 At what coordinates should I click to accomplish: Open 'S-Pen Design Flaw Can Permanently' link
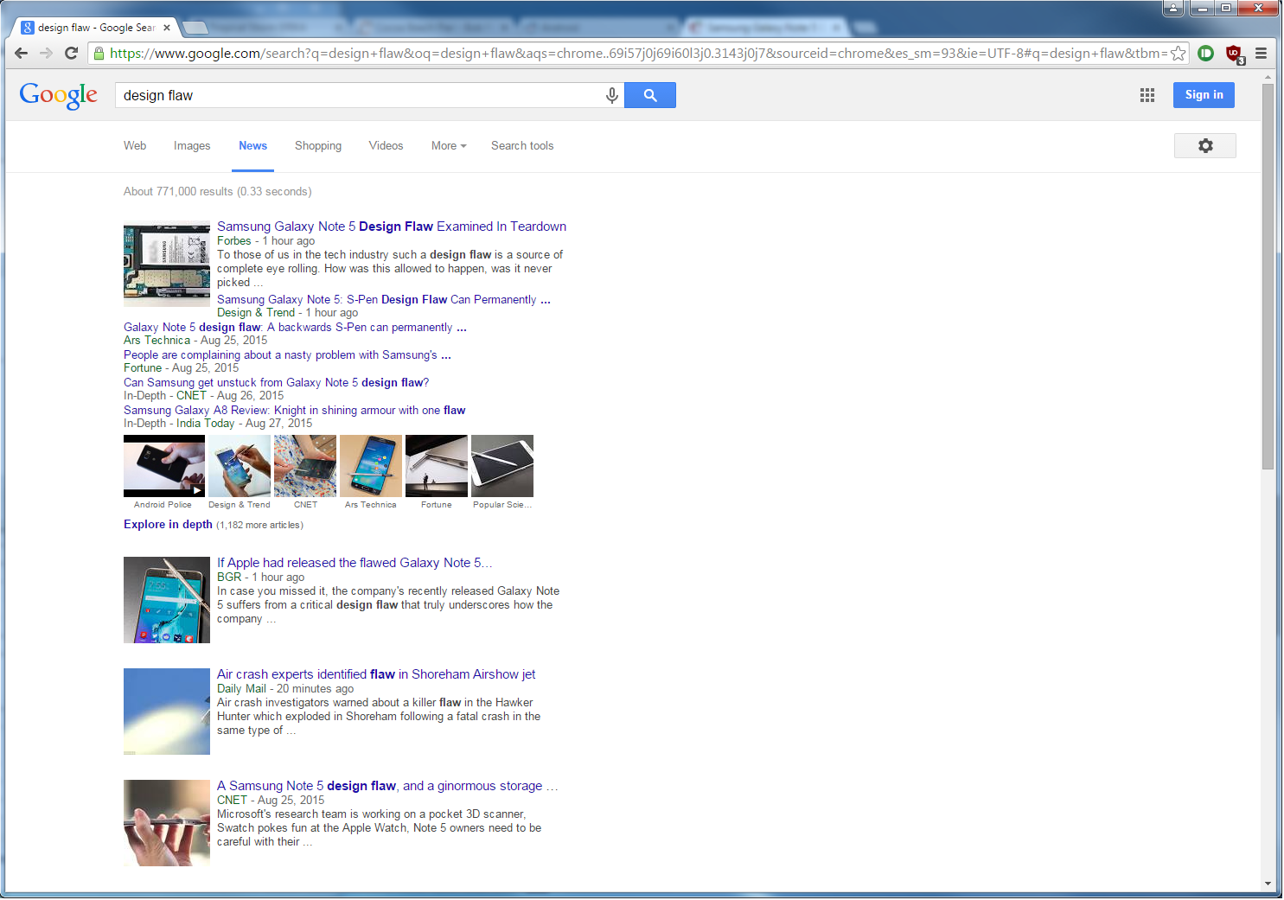(384, 300)
